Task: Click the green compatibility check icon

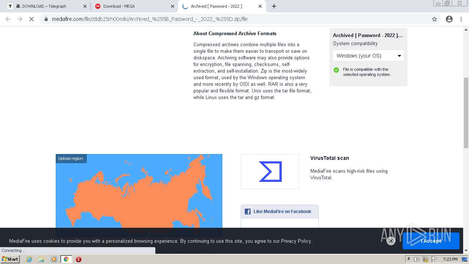Action: (x=336, y=70)
